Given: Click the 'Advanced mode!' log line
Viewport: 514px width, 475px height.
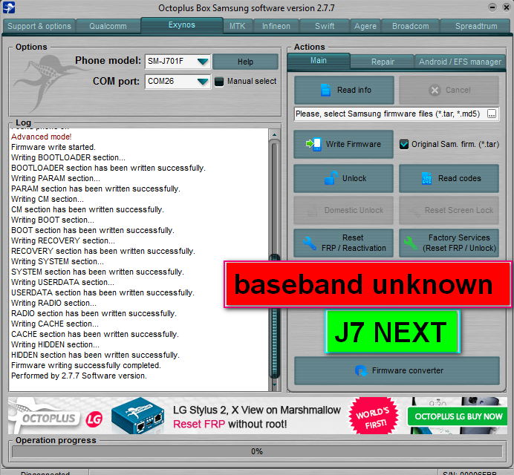Looking at the screenshot, I should tap(42, 137).
